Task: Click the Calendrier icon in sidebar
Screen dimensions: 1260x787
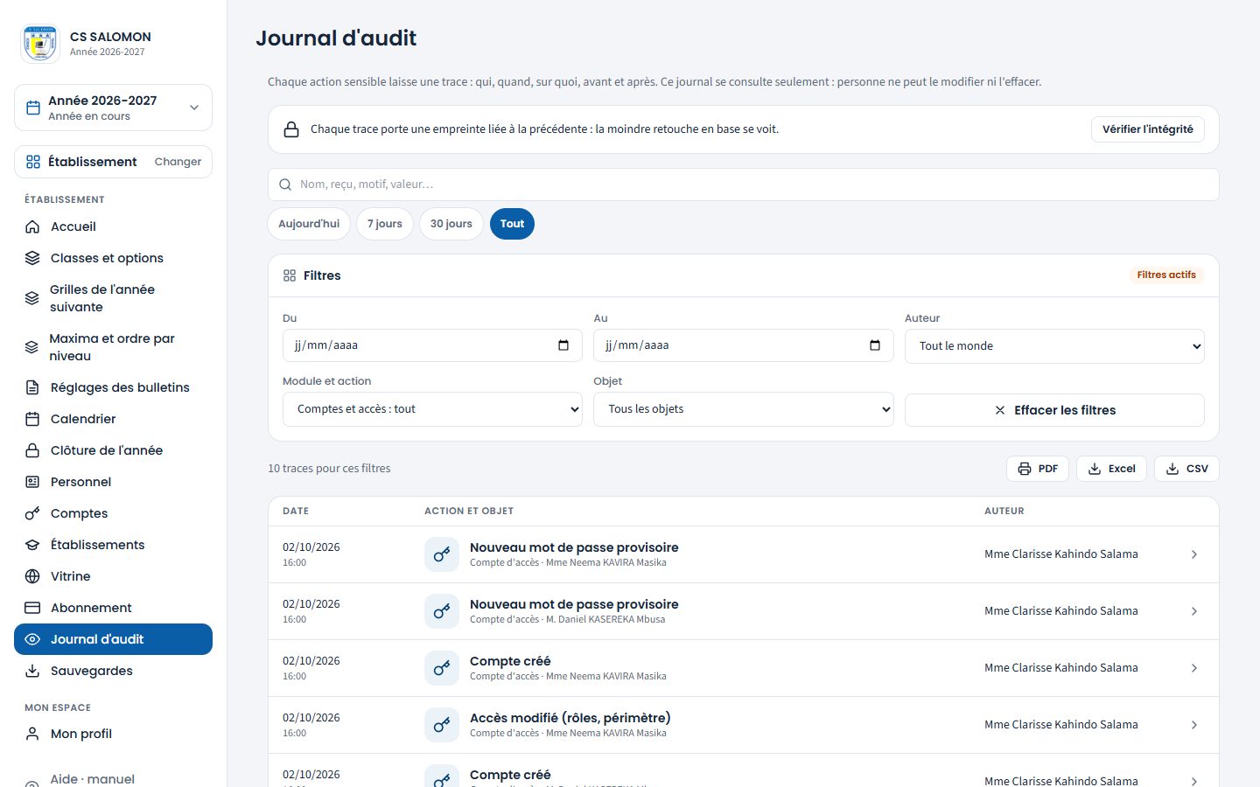Action: pos(32,419)
